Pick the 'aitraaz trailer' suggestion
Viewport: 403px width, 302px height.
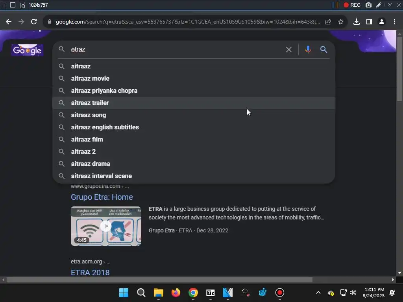194,103
